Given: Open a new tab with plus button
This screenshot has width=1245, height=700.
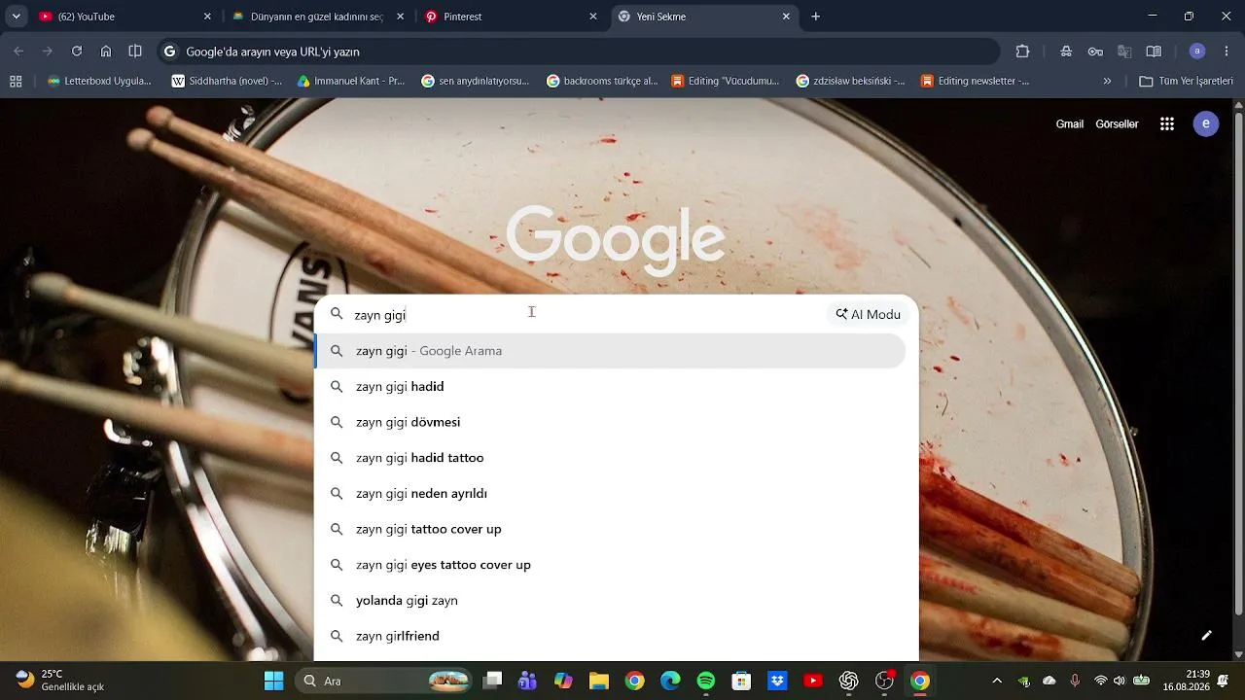Looking at the screenshot, I should coord(816,17).
